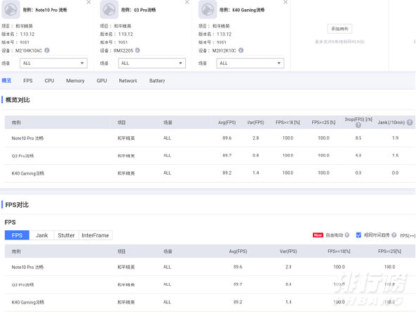
Task: Click help icon next to 自由拖动
Action: [x=347, y=235]
